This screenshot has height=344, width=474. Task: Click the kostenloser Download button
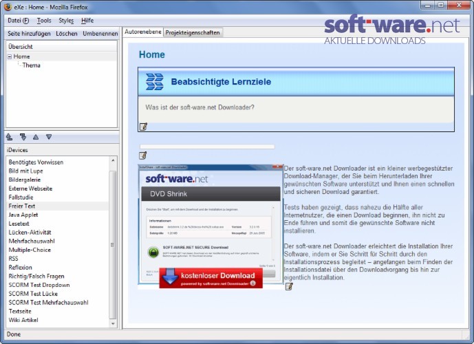(x=211, y=278)
